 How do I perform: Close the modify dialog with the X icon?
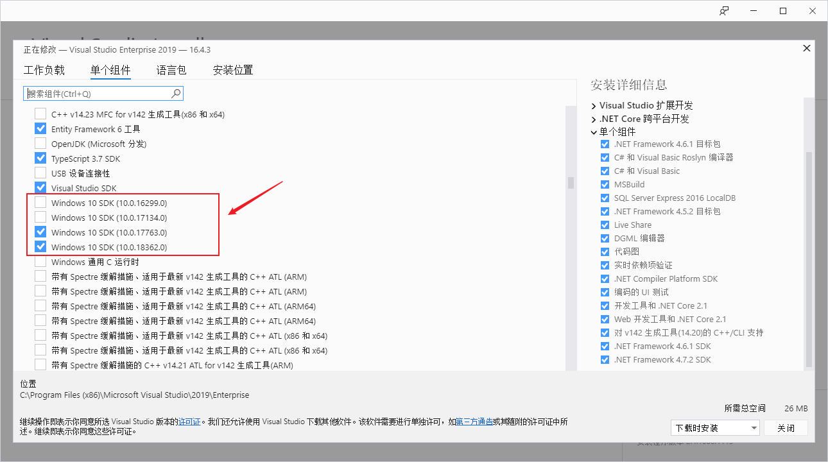[x=807, y=49]
